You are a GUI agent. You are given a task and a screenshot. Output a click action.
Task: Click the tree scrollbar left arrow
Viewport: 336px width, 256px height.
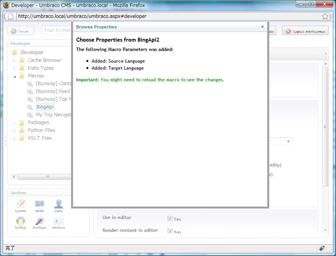[x=14, y=177]
